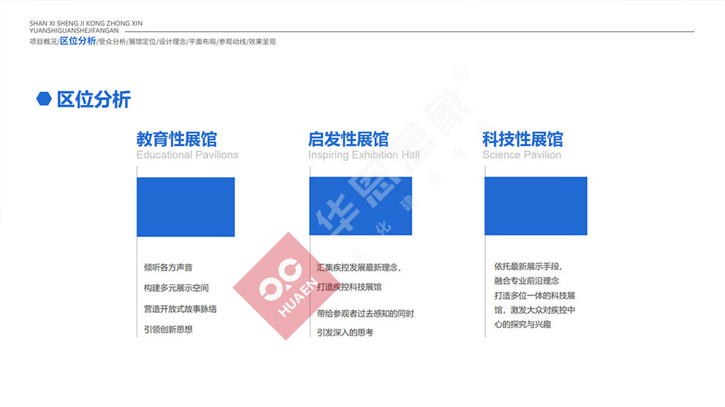Click the blue hexagon beside 区位分析 title
This screenshot has width=725, height=407.
tap(44, 100)
